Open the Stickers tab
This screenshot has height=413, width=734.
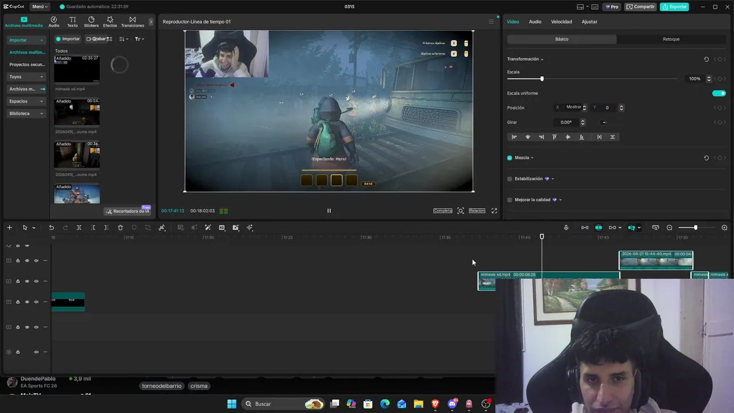pos(91,22)
